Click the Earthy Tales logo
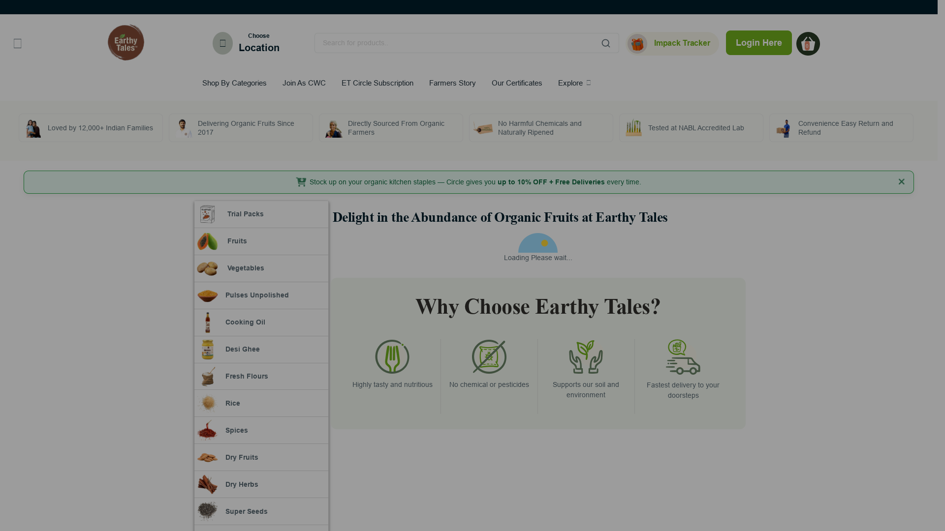Screen dimensions: 945x531 click(126, 43)
